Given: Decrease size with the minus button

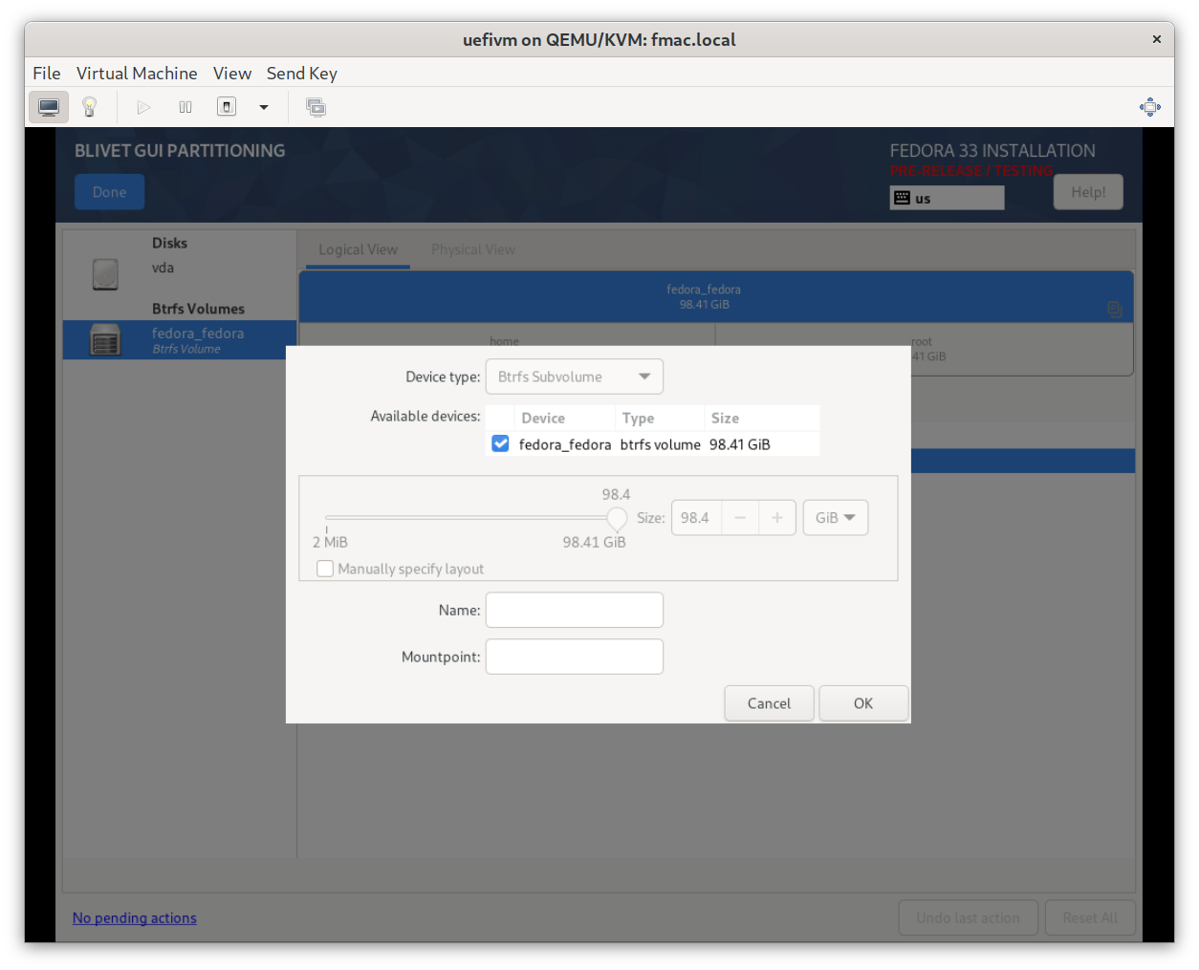Looking at the screenshot, I should point(740,518).
